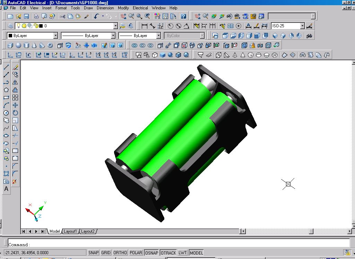Select the Rectangle draw tool
Image resolution: width=355 pixels, height=259 pixels.
(6, 98)
